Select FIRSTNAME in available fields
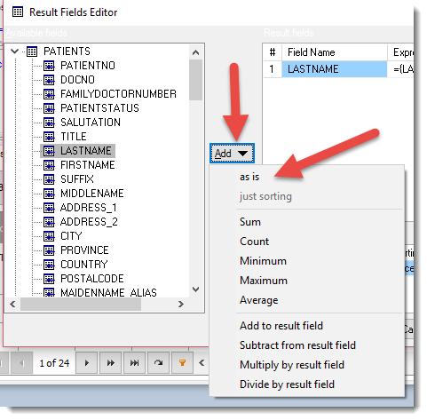The image size is (427, 420). pyautogui.click(x=88, y=165)
